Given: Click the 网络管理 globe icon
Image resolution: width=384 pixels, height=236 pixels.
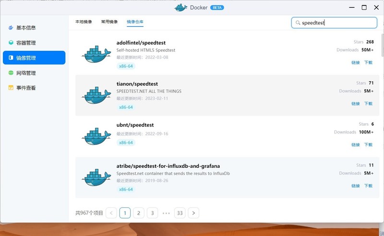Looking at the screenshot, I should (x=11, y=73).
